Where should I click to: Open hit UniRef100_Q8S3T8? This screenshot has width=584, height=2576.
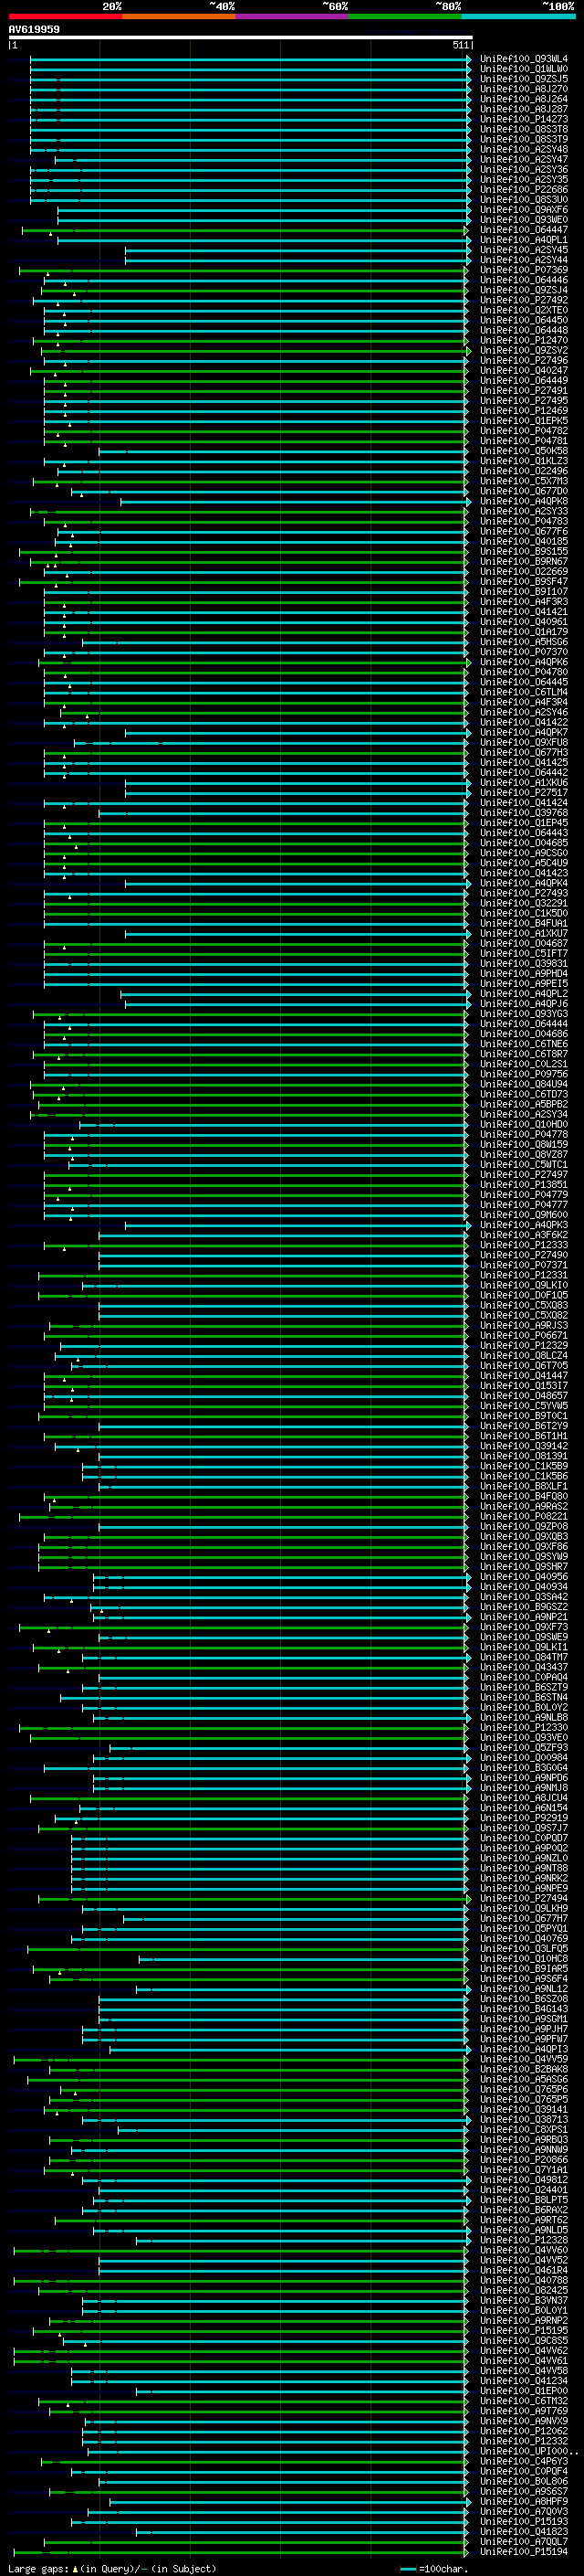point(523,129)
